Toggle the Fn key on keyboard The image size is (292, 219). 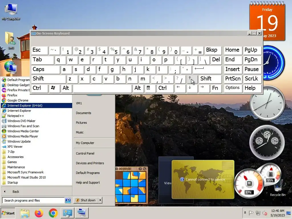[216, 88]
